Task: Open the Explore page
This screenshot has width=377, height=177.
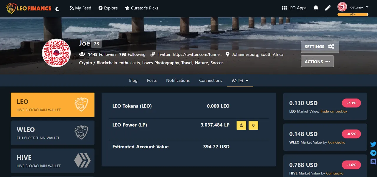Action: (x=108, y=8)
